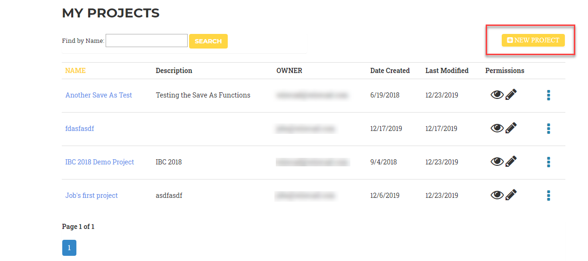Click the eye icon for Another Save As Test
This screenshot has width=588, height=261.
tap(497, 95)
